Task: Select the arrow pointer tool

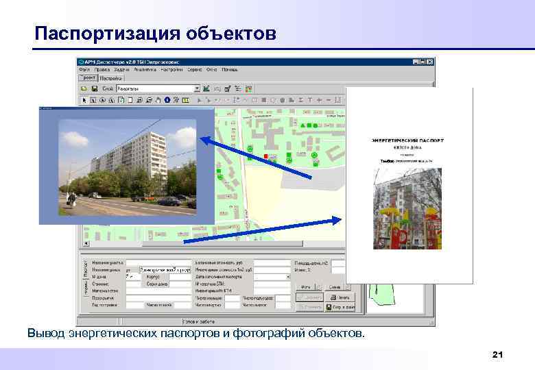Action: (x=84, y=100)
